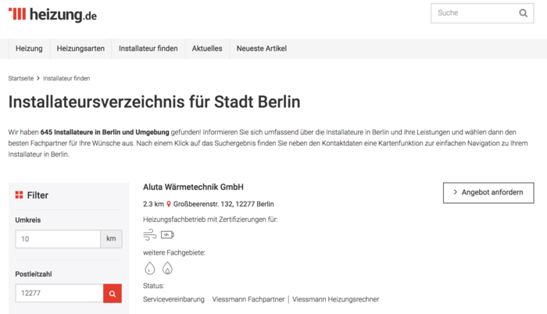Click the breadcrumb chevron separator
This screenshot has width=547, height=314.
(38, 78)
